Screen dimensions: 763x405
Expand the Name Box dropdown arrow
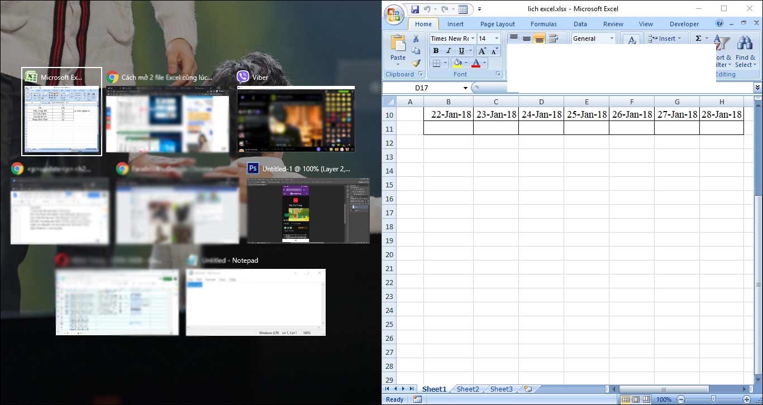click(x=465, y=88)
